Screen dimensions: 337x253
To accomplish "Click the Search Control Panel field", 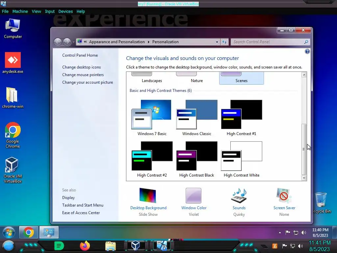I will (x=271, y=42).
